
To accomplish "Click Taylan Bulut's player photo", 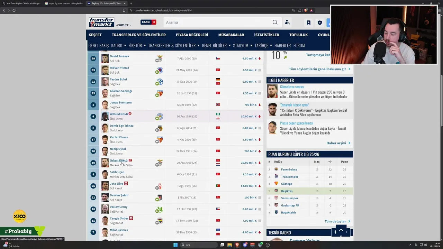I will click(105, 82).
